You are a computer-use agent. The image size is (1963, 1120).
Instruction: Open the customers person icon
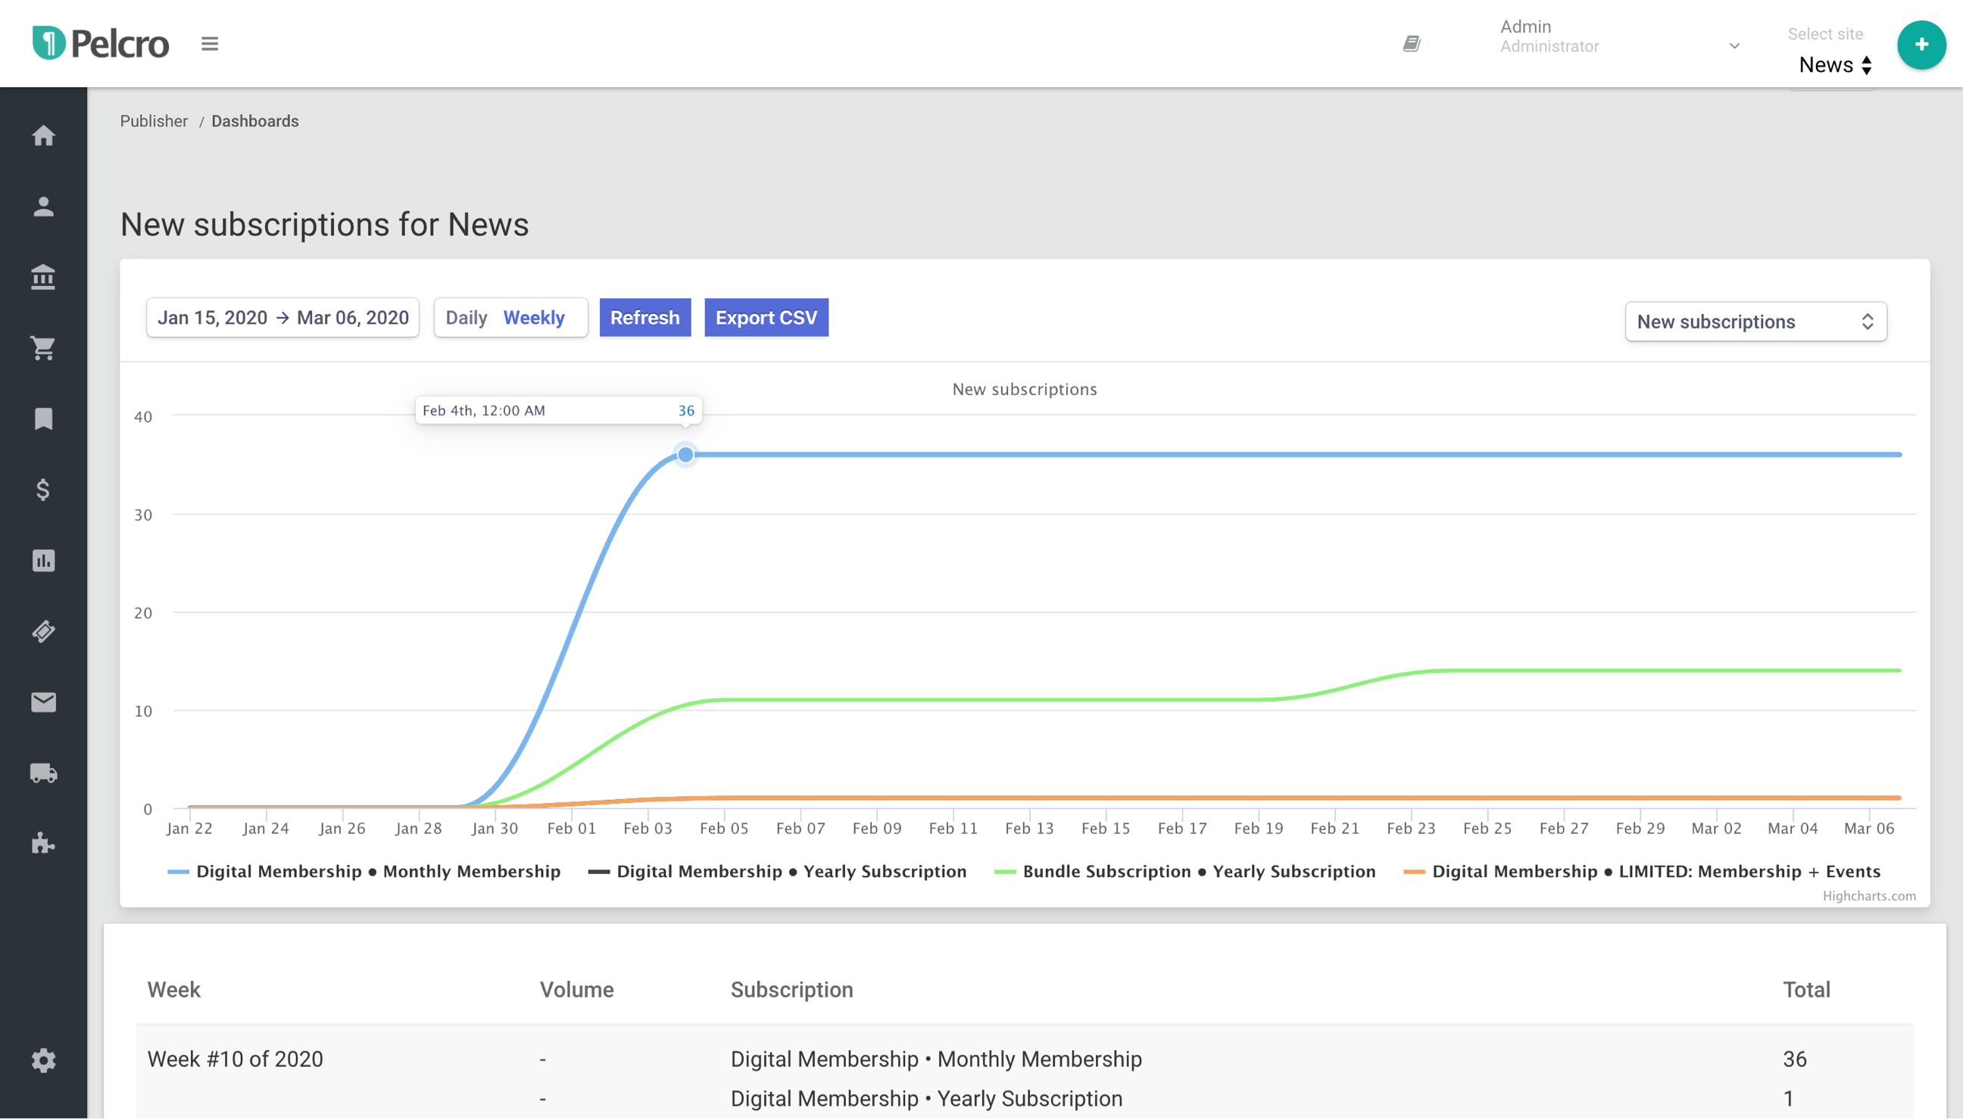click(43, 206)
